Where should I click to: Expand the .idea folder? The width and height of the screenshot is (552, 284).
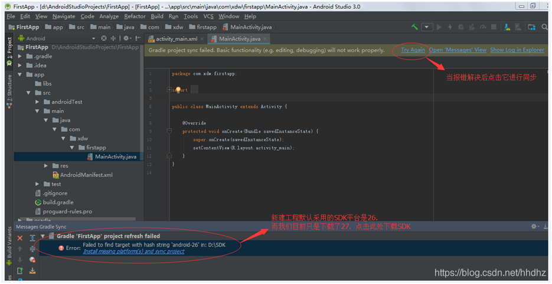pos(19,66)
